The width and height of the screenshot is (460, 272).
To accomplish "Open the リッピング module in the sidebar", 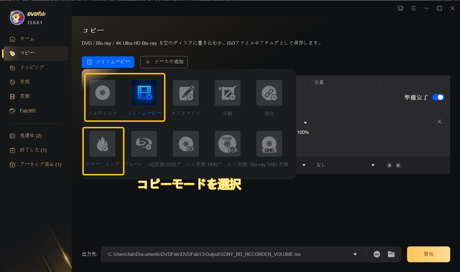I will (36, 68).
